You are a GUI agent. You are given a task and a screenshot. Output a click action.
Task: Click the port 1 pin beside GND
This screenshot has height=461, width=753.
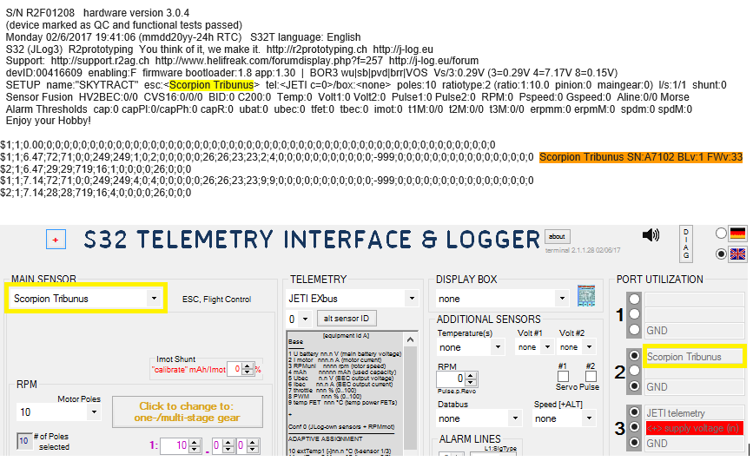[x=634, y=330]
